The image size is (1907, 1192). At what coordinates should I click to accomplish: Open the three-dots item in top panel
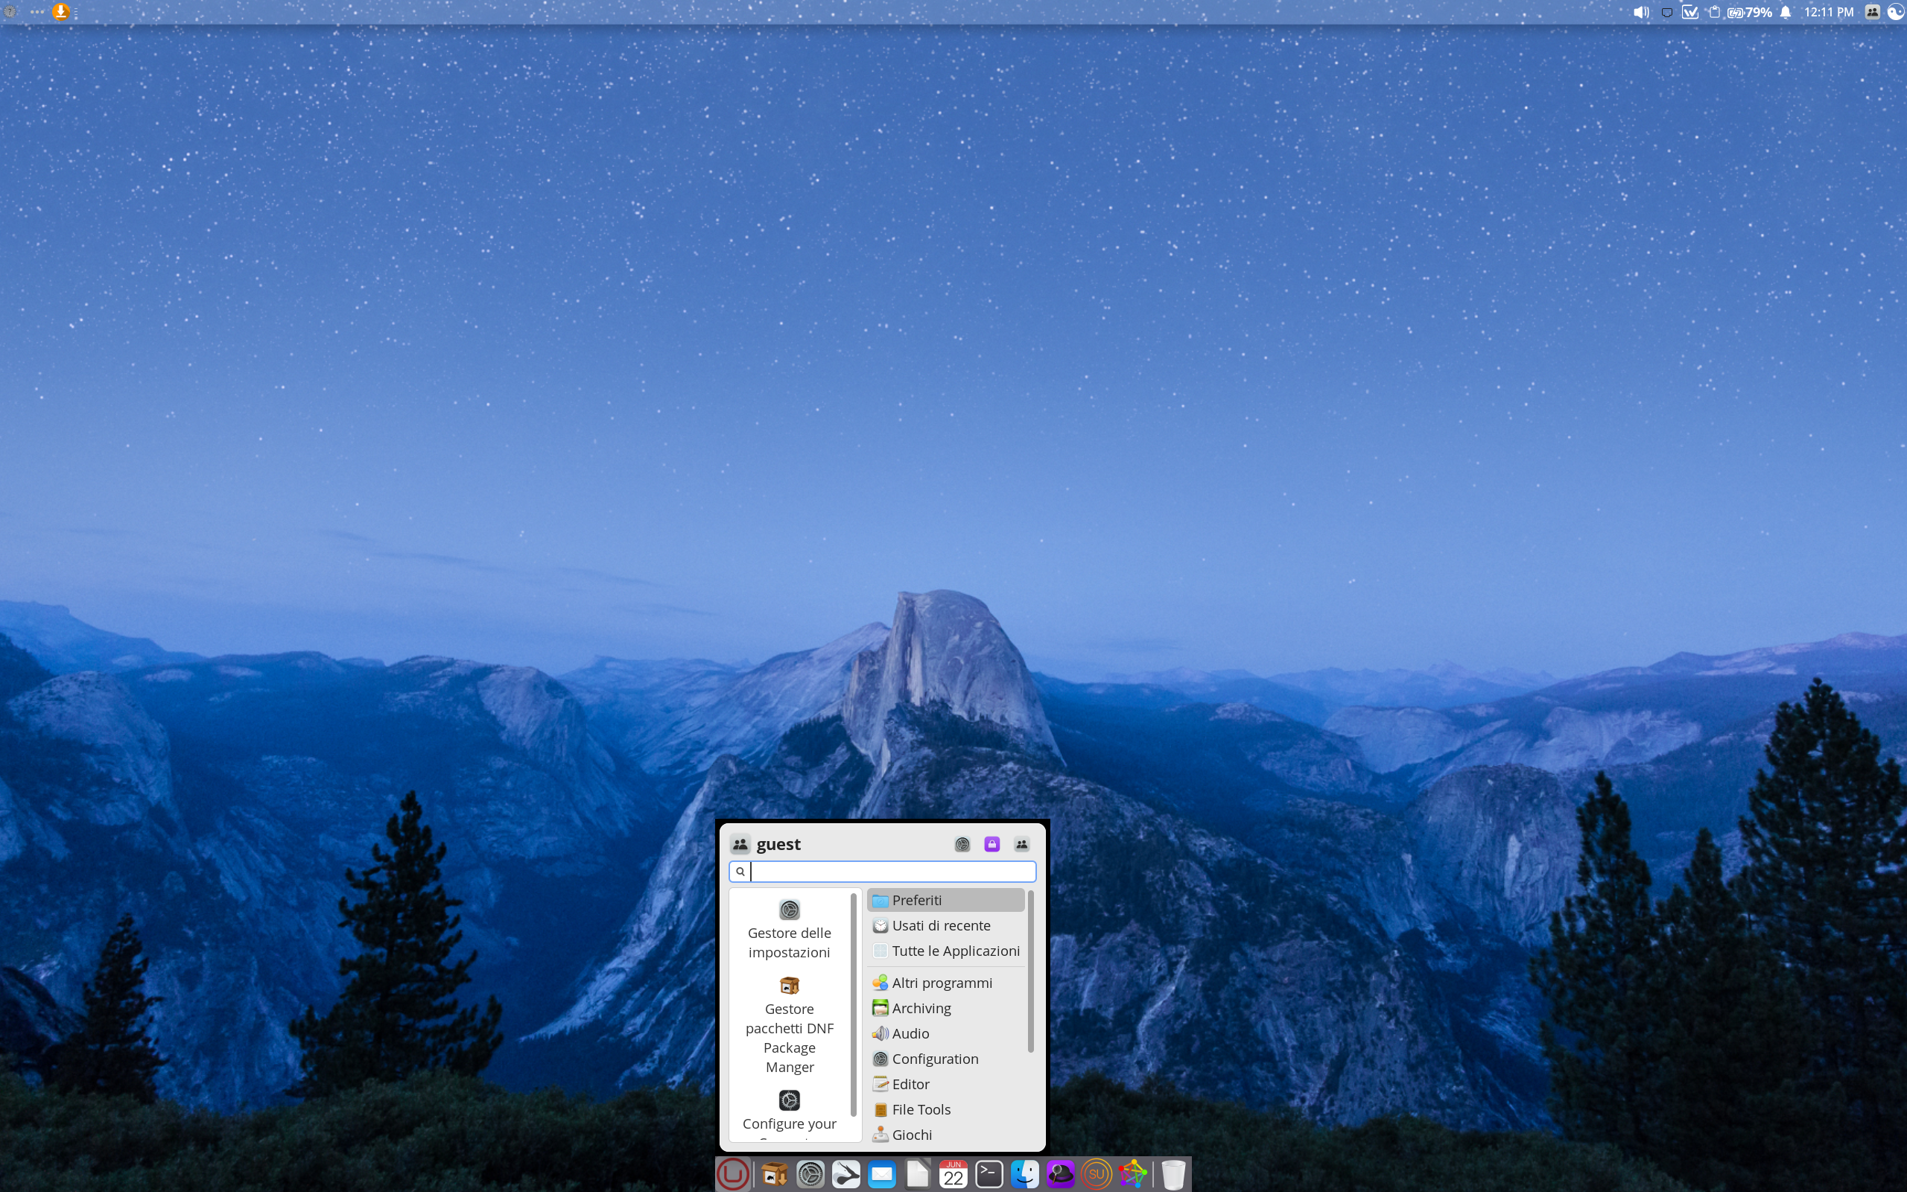pyautogui.click(x=37, y=12)
